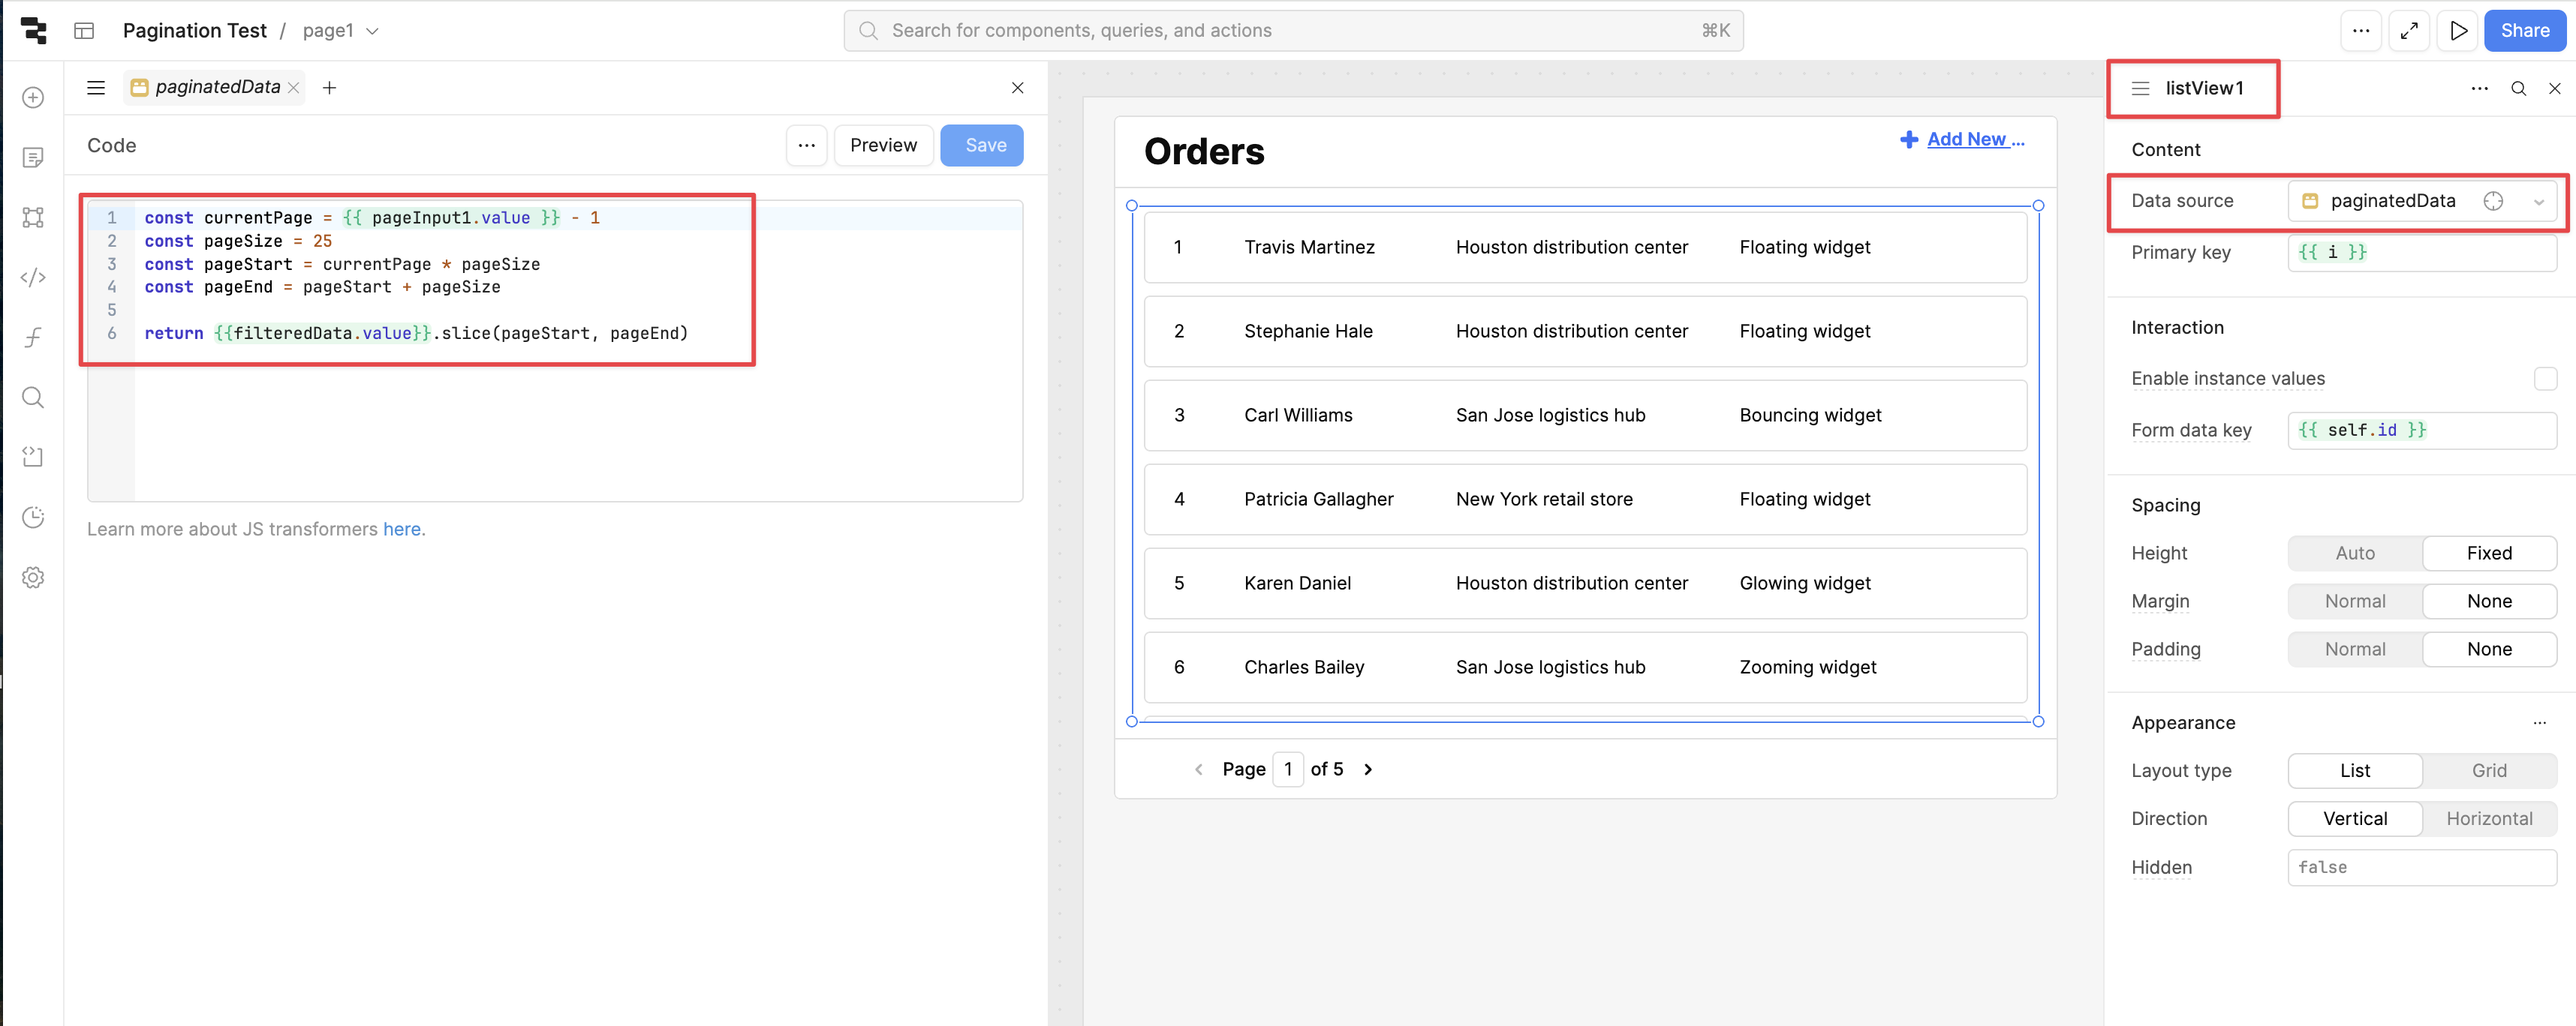Enable the instance values checkbox
Screen dimensions: 2576x1026
(x=2545, y=379)
